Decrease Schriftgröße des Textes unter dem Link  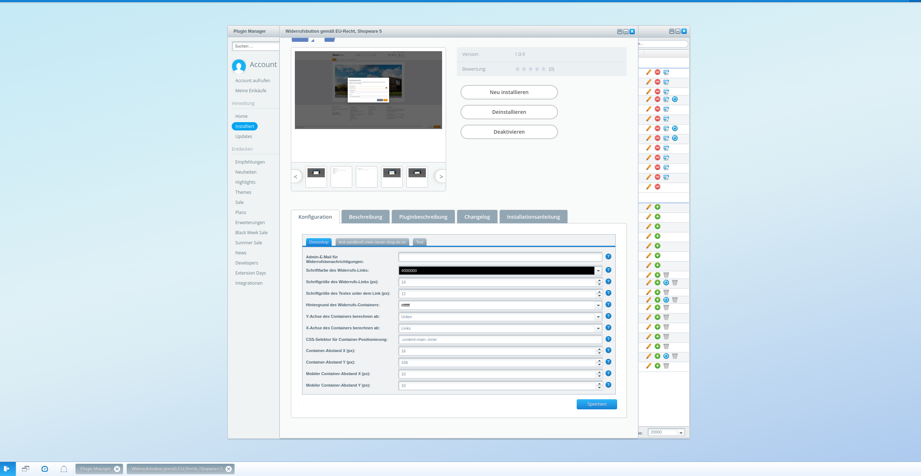click(x=599, y=295)
